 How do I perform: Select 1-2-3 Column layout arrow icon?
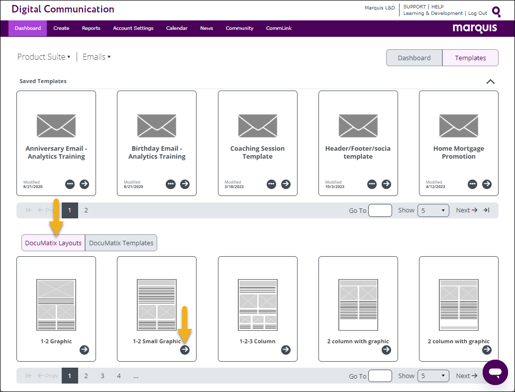pyautogui.click(x=286, y=350)
